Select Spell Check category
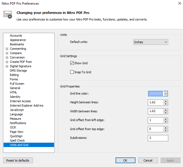 pyautogui.click(x=17, y=140)
